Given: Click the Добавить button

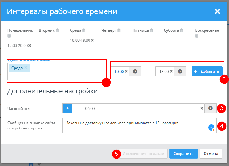Looking at the screenshot, I should pyautogui.click(x=207, y=71).
